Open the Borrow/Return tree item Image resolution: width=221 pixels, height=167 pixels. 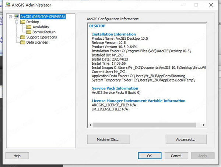pos(44,32)
